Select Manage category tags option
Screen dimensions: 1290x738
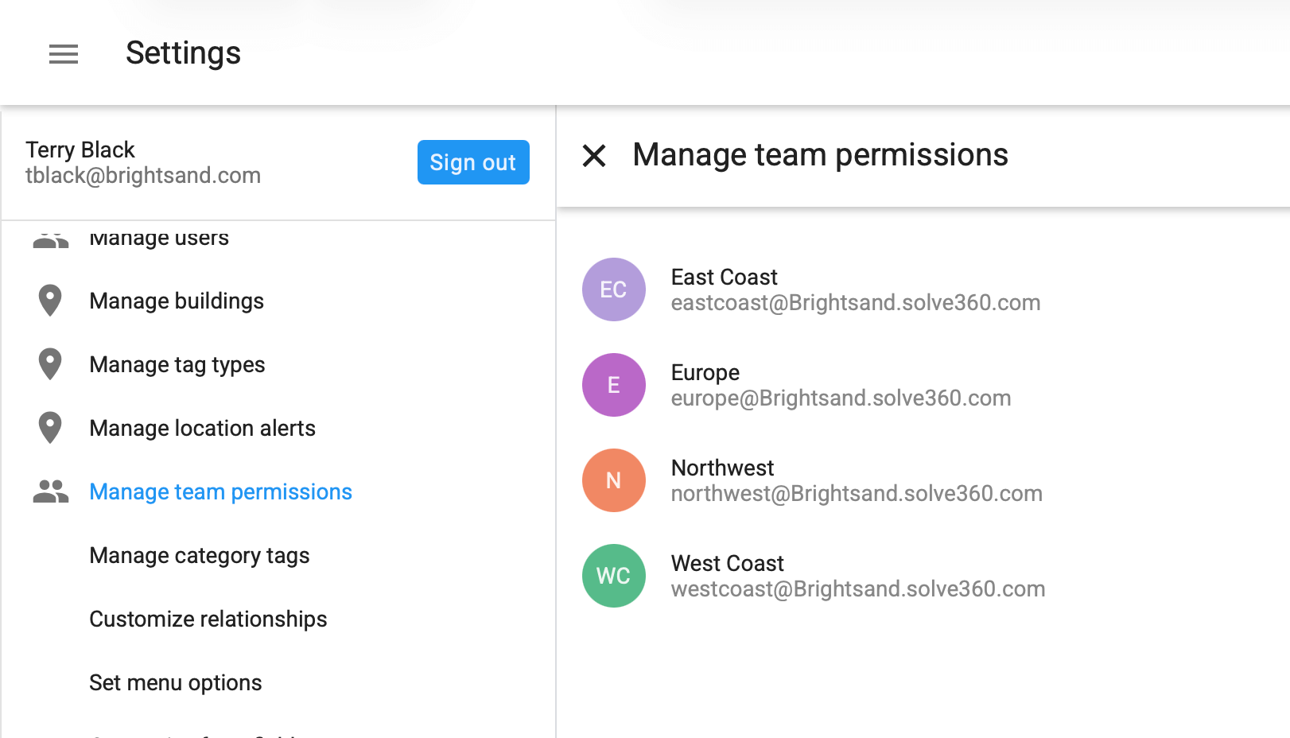(200, 555)
